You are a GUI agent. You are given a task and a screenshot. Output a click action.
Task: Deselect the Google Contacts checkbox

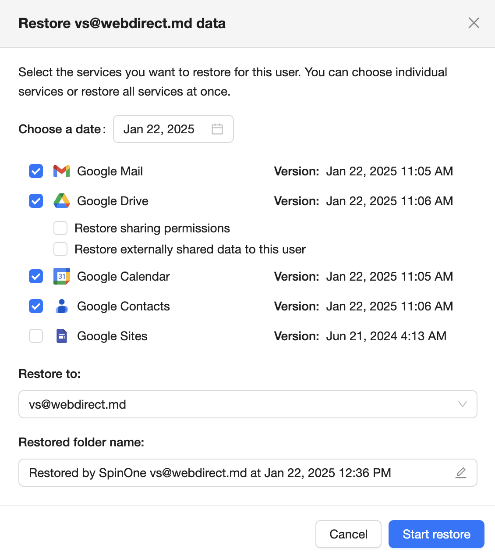click(36, 306)
